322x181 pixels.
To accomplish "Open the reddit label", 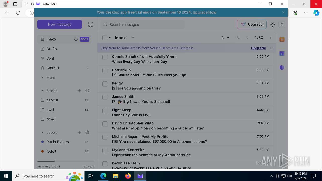I will [x=64, y=151].
